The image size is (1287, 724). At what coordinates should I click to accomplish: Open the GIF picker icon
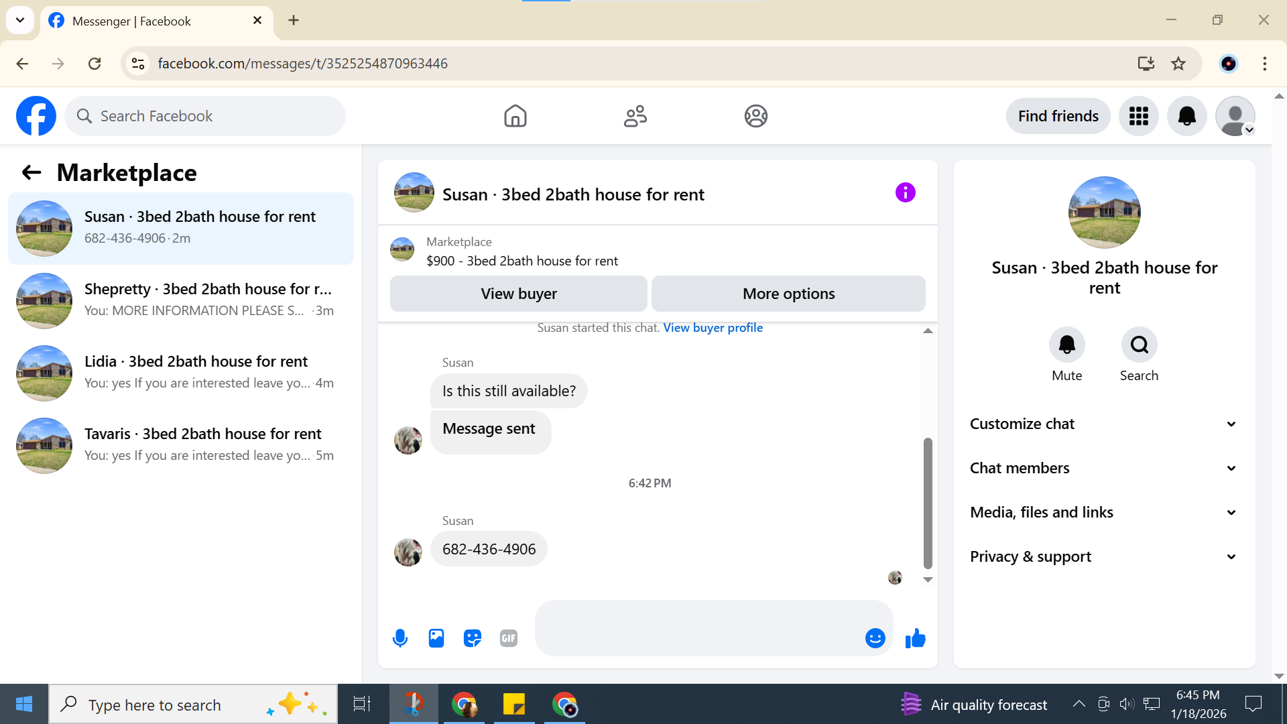click(509, 638)
